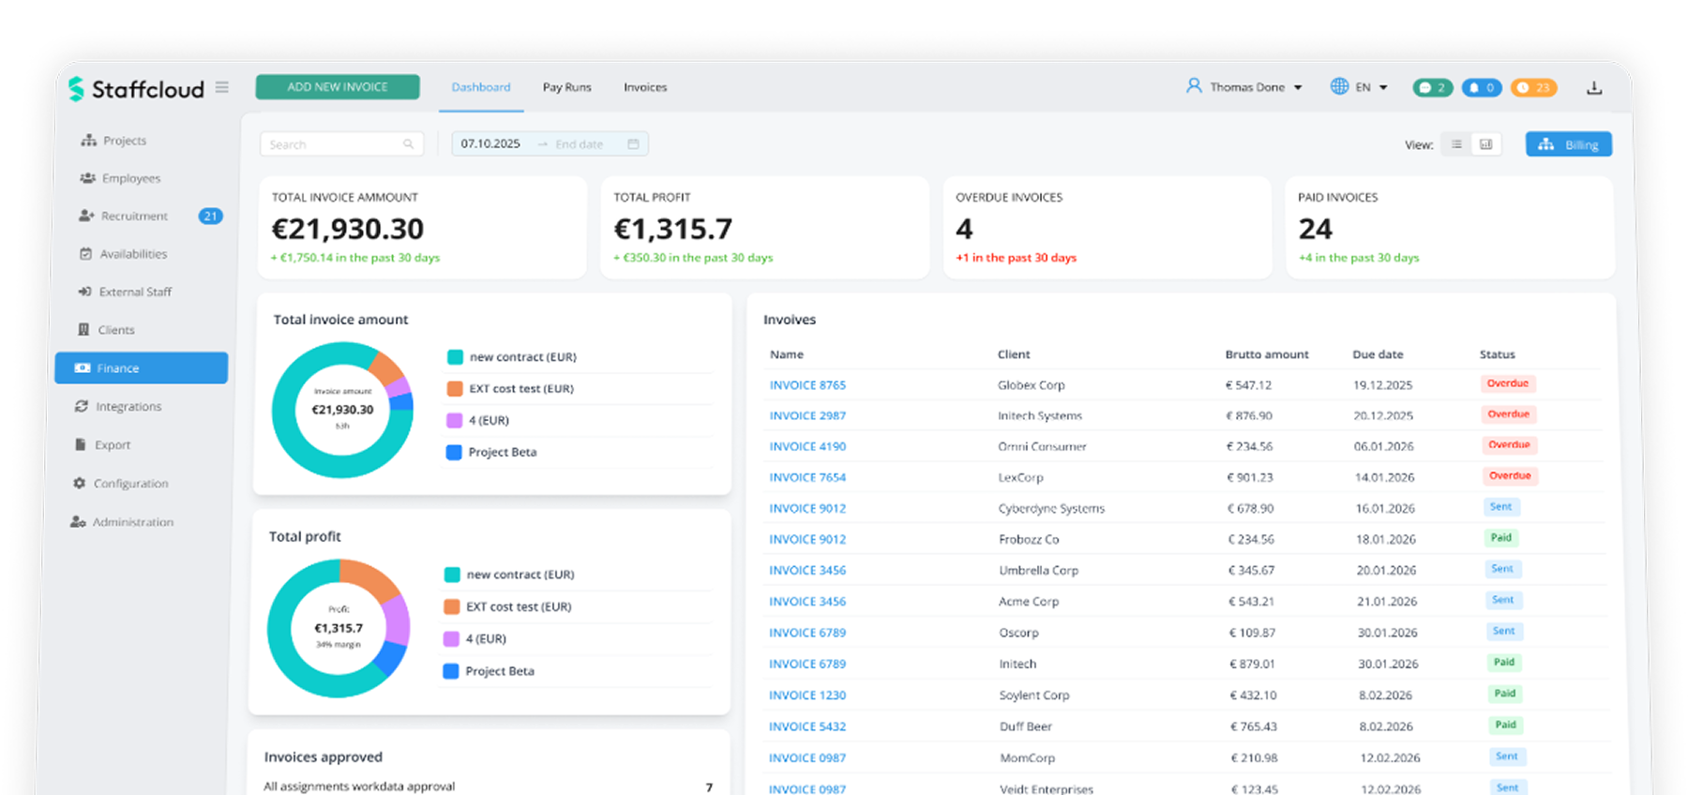Click the Overdue Invoices summary card value 4
Viewport: 1688px width, 795px height.
[x=964, y=229]
